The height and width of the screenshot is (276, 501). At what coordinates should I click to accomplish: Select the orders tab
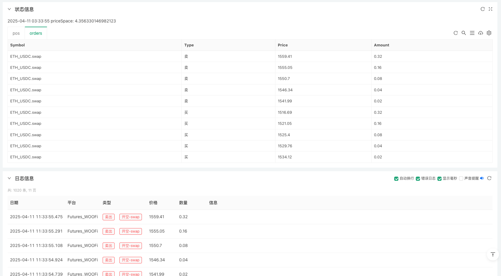click(36, 33)
